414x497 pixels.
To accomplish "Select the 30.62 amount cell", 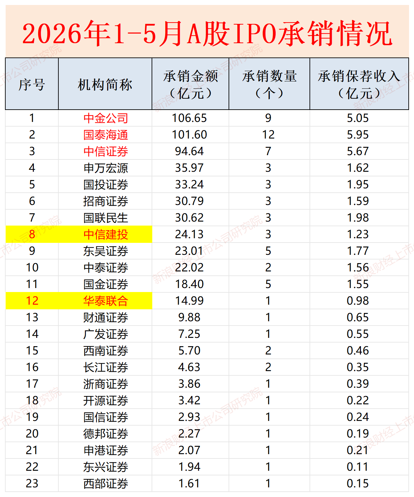I will (x=190, y=218).
